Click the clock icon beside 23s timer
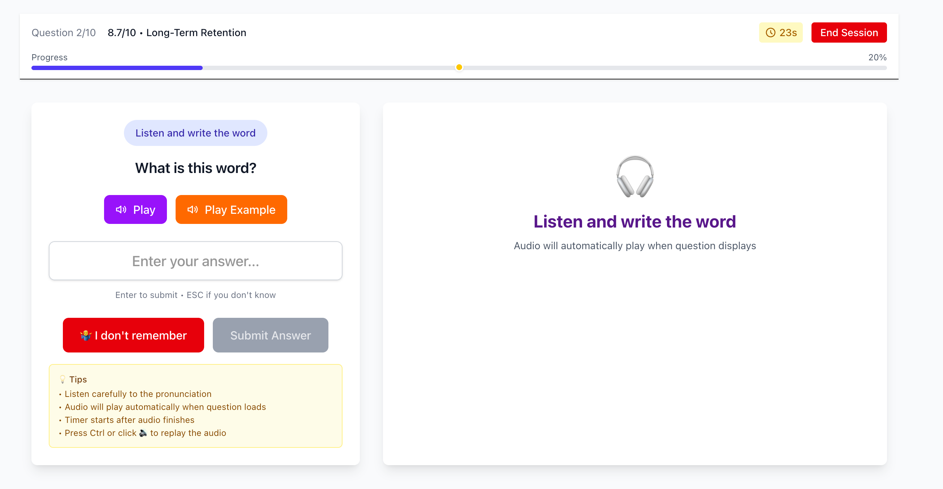Screen dimensions: 943x489 [x=770, y=33]
